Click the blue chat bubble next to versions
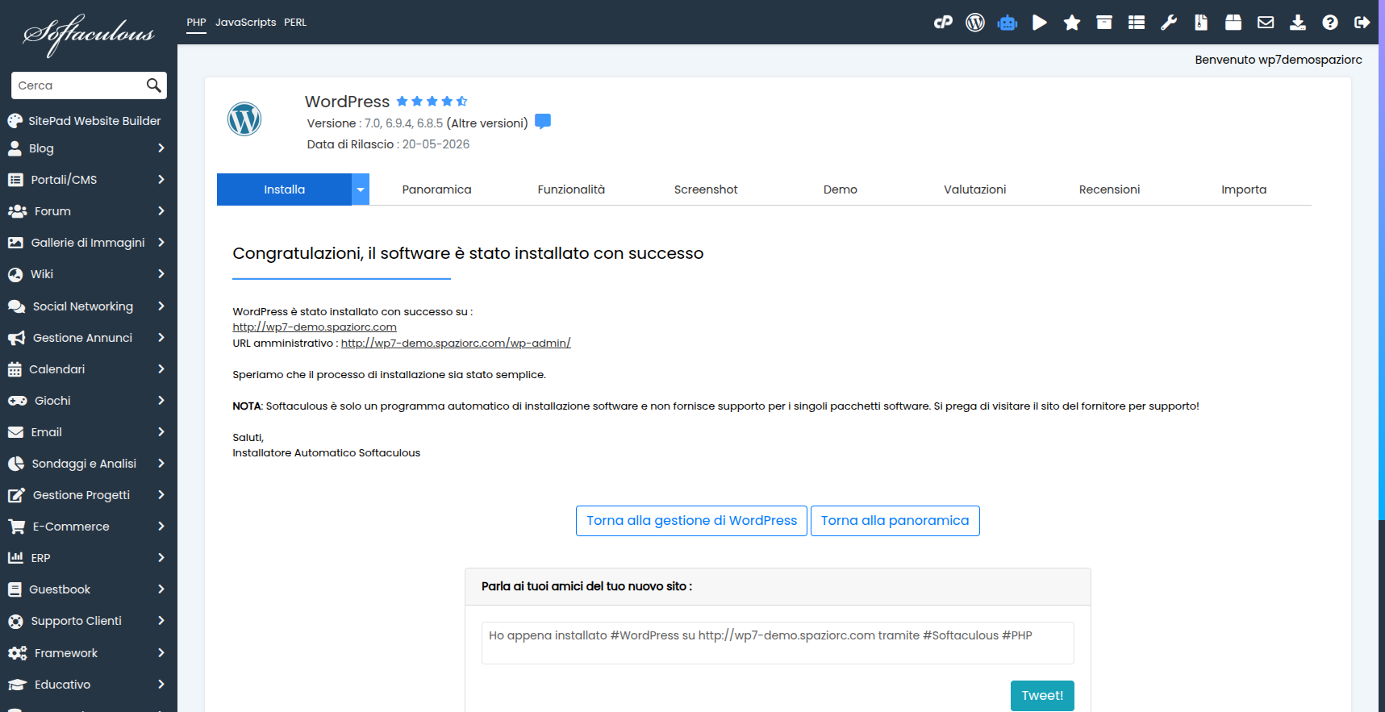The image size is (1385, 712). tap(543, 122)
